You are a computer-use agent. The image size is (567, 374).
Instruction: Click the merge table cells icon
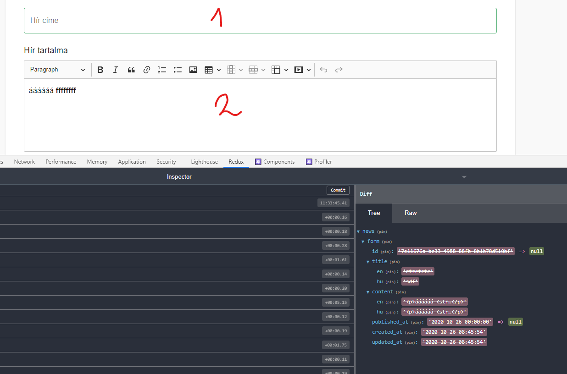click(x=276, y=70)
